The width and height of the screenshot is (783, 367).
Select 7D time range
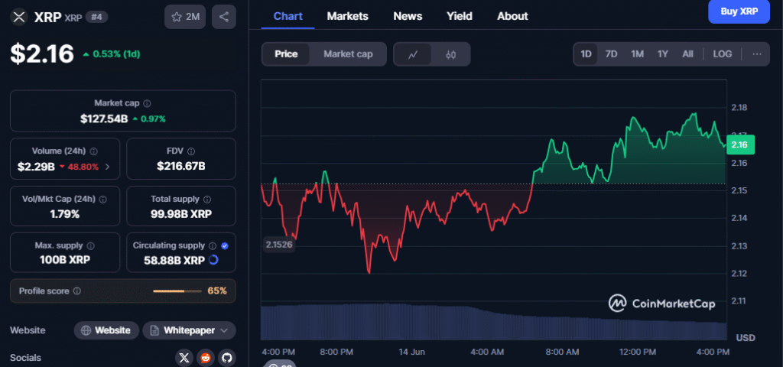(x=611, y=54)
